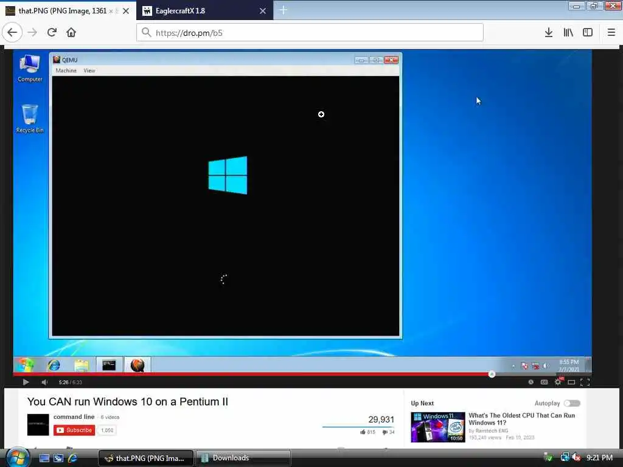Open the View menu in QEMU

89,71
